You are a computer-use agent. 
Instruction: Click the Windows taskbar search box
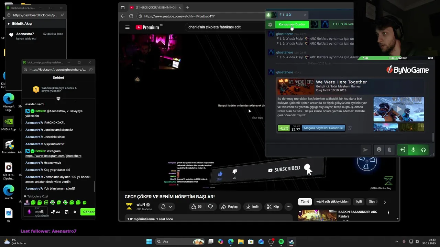click(180, 242)
